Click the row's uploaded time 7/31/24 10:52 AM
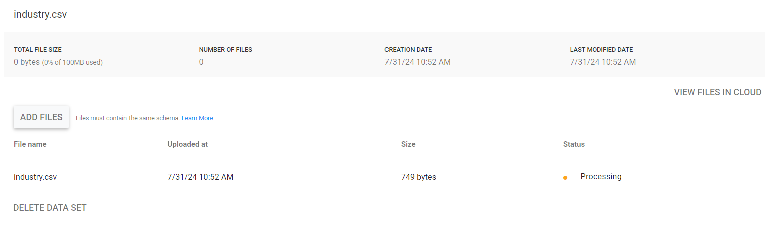The height and width of the screenshot is (244, 773). pos(200,177)
